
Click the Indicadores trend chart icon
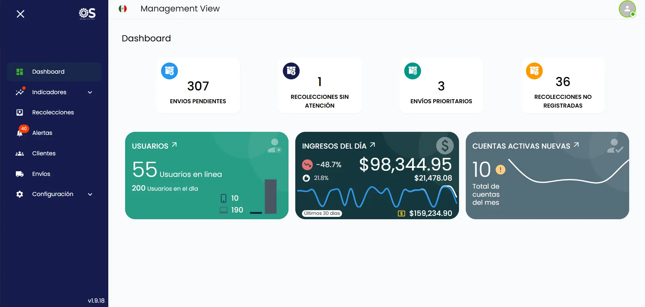tap(20, 92)
